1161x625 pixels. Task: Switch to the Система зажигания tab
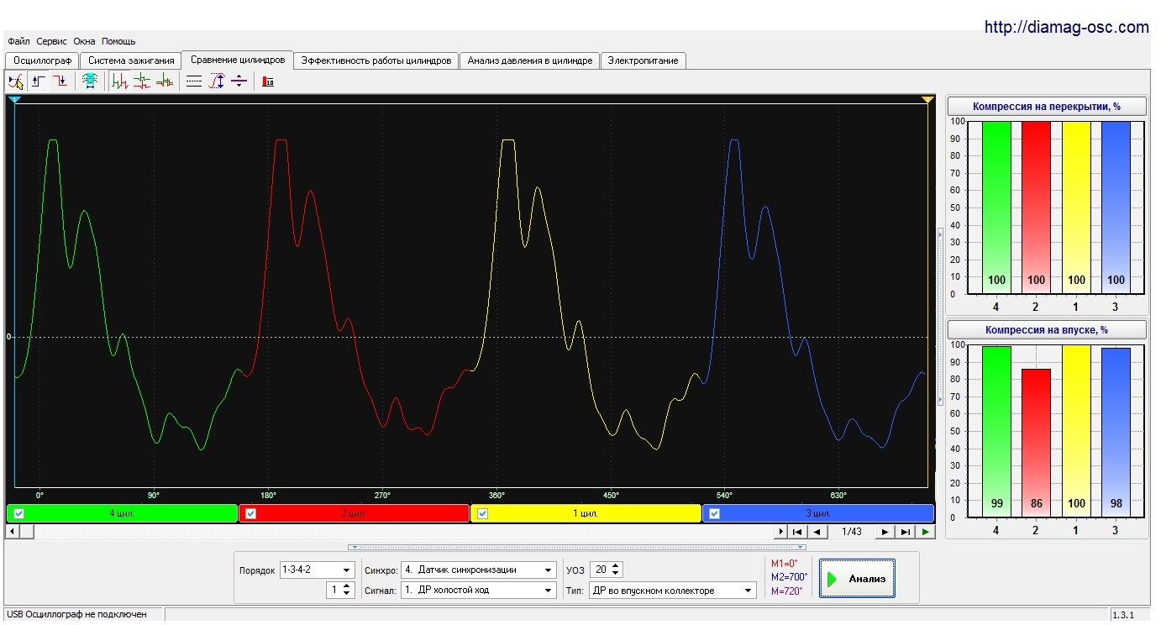[x=131, y=60]
